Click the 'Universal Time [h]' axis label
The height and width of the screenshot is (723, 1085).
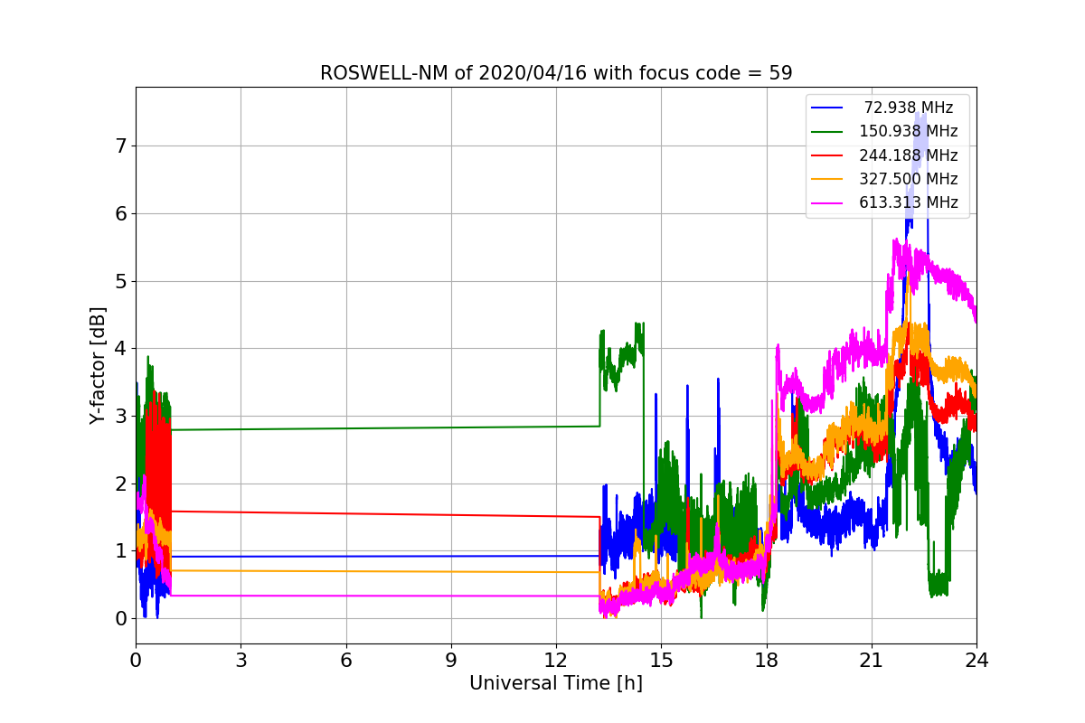[x=556, y=684]
